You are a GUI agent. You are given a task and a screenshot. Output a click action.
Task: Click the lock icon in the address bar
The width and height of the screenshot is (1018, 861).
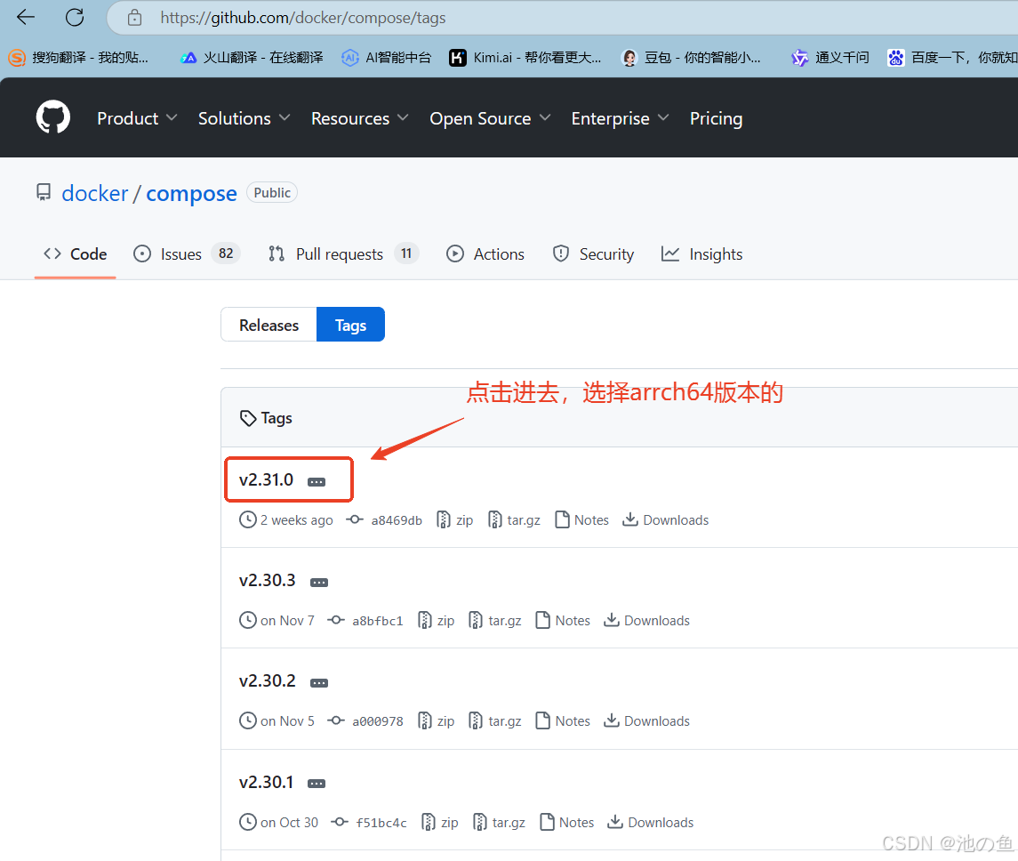click(134, 18)
